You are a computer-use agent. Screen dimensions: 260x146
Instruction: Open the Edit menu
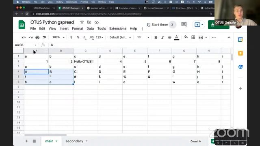(x=42, y=28)
